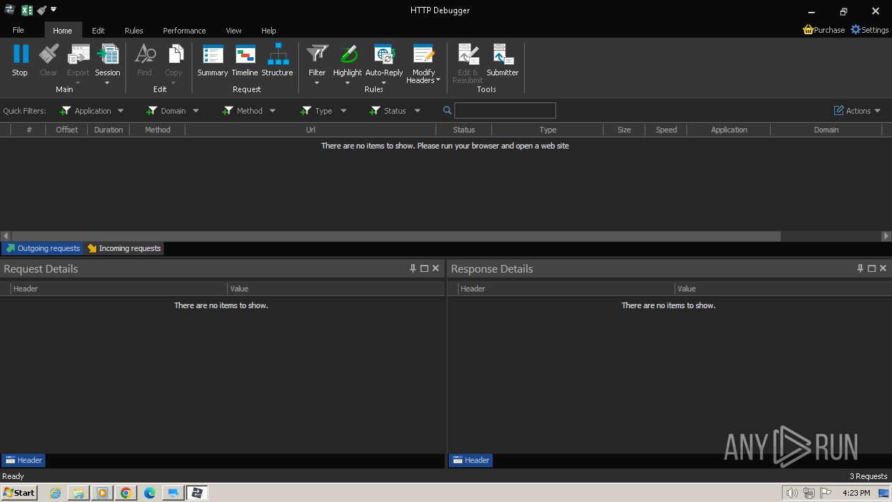Open the Actions dropdown menu
The width and height of the screenshot is (892, 502).
coord(857,111)
